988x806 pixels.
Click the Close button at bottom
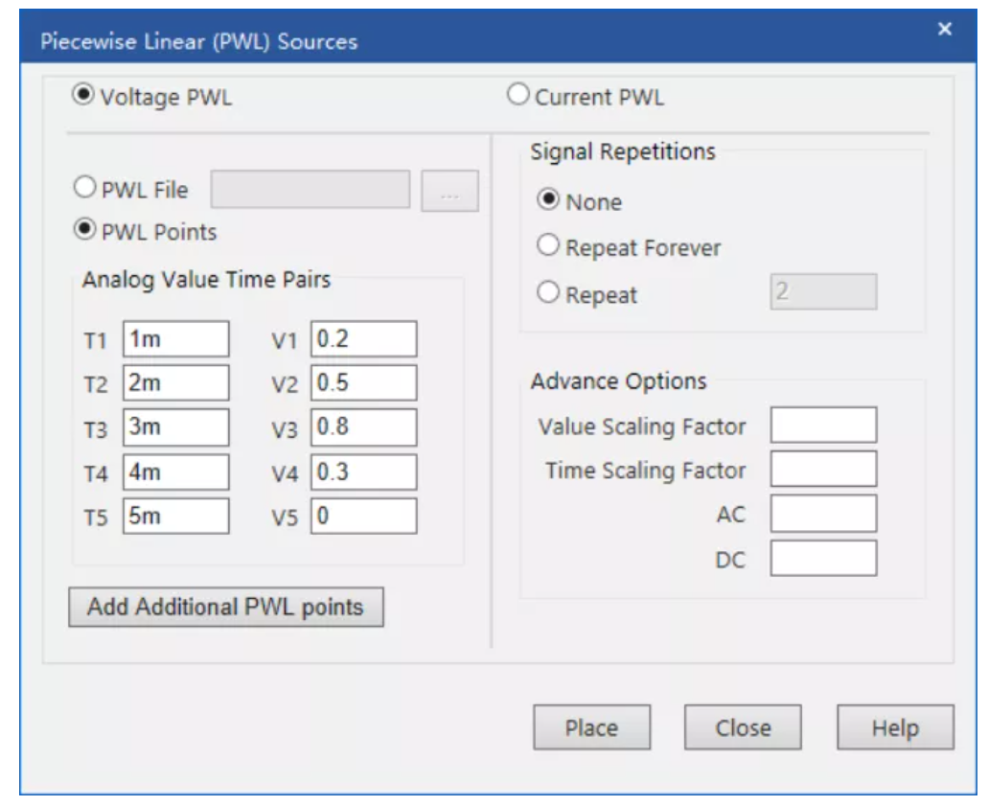point(743,728)
